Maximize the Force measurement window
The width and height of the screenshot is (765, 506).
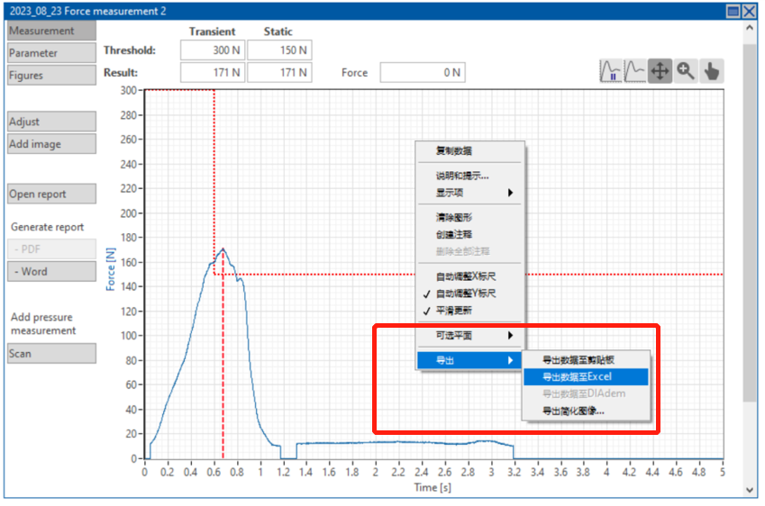coord(735,11)
